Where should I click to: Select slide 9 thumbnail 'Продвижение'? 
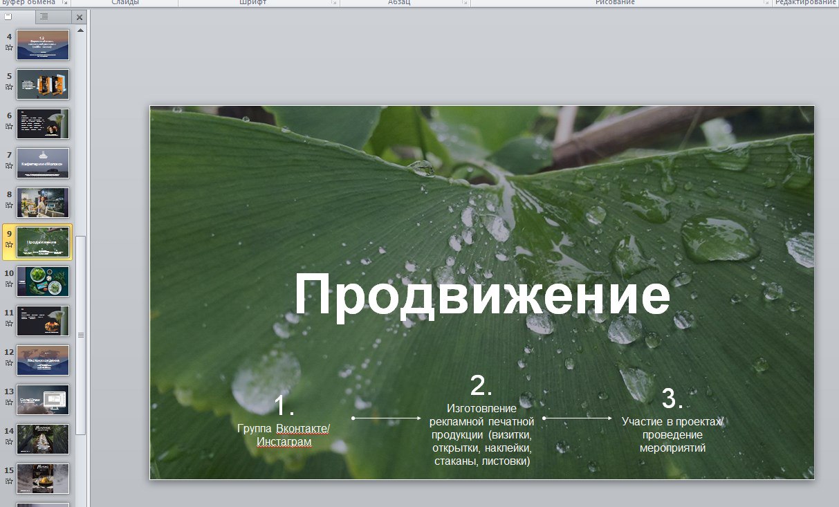point(43,242)
